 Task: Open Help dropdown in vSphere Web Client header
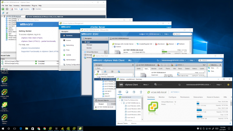point(192,61)
